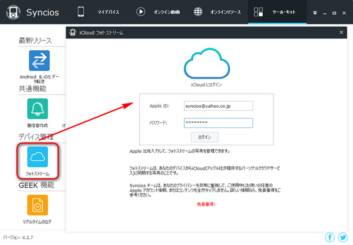The image size is (353, 245).
Task: Click the play circle video icon
Action: point(141,12)
